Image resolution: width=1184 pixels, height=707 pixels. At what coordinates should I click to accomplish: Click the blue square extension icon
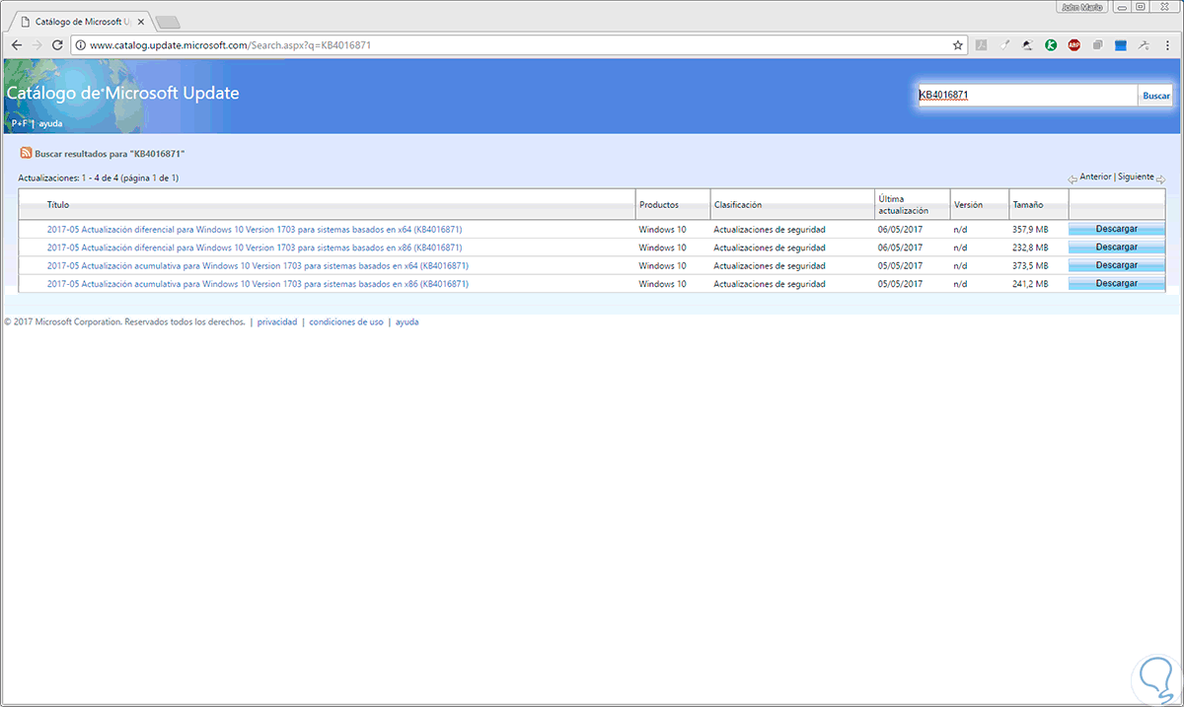click(1121, 45)
